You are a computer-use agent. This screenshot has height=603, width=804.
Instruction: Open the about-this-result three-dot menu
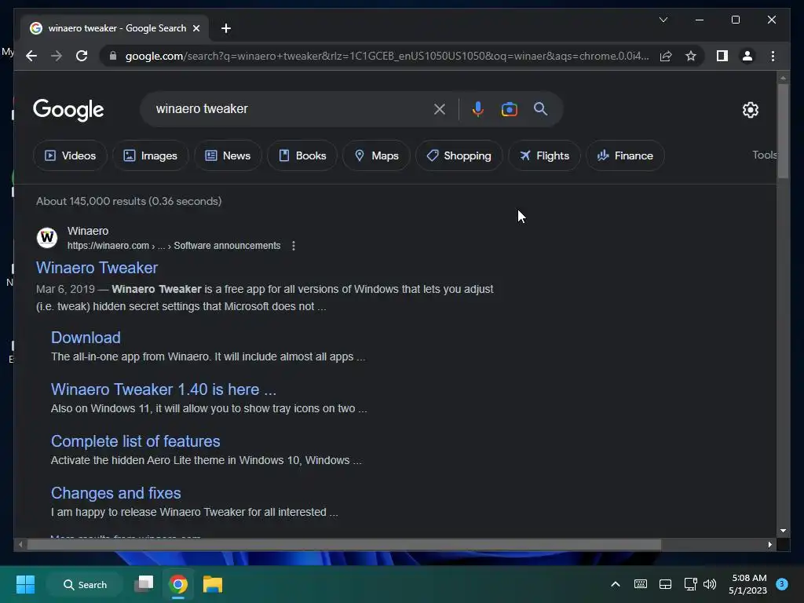coord(294,246)
